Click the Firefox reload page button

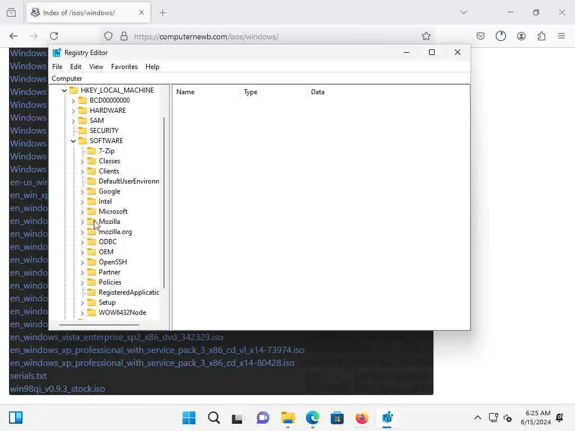coord(54,36)
